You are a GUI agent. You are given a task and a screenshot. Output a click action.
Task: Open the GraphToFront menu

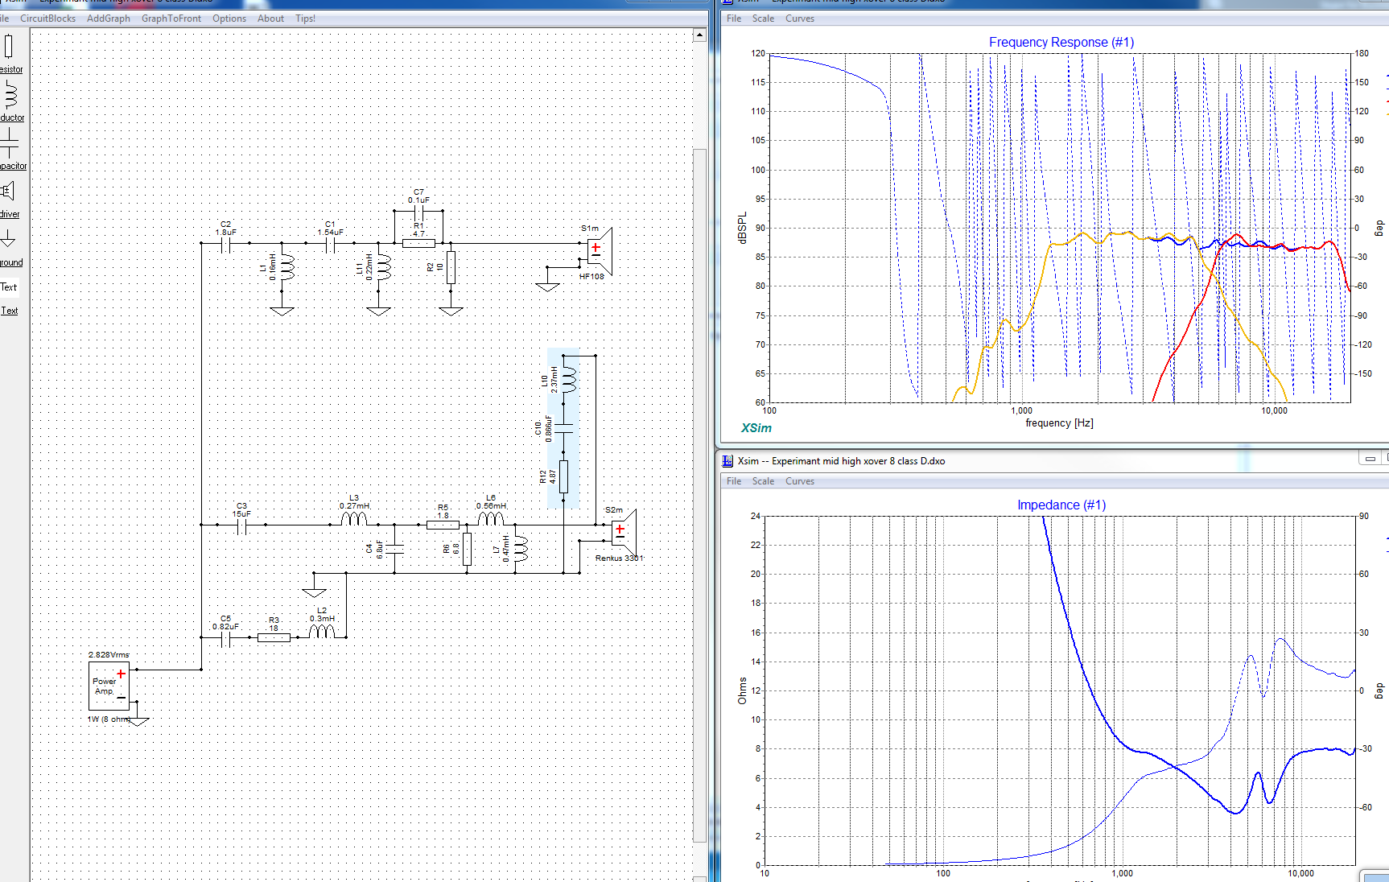click(x=171, y=19)
